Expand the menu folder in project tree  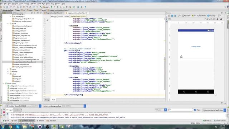click(8, 69)
